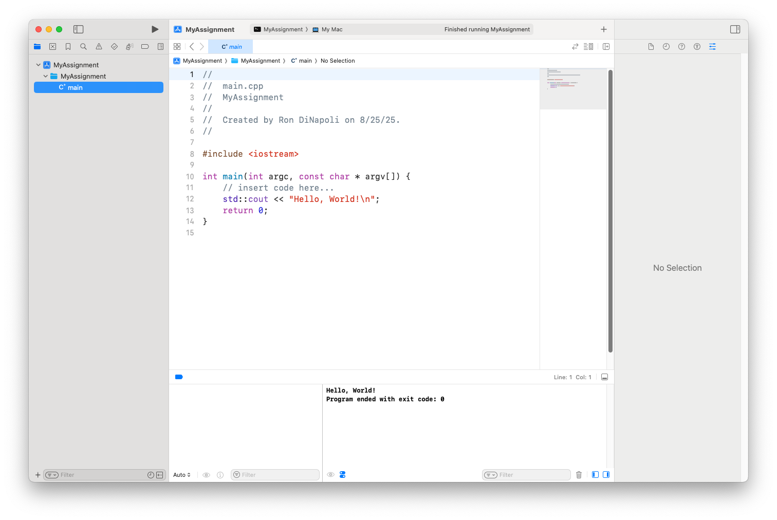Hide the debug area

coord(604,377)
